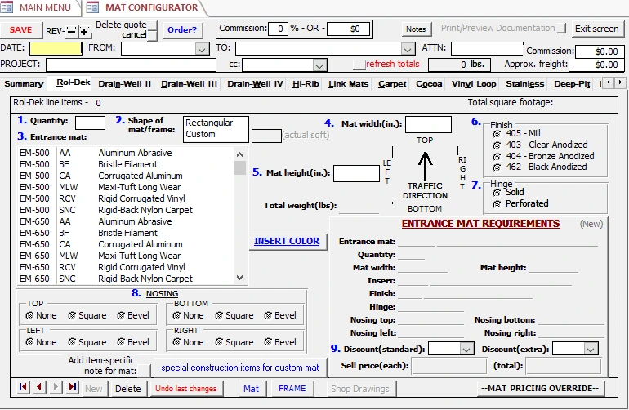Select EM-650 SNC Rigid-Back Nylon Carpet row
The image size is (629, 410).
(x=125, y=279)
